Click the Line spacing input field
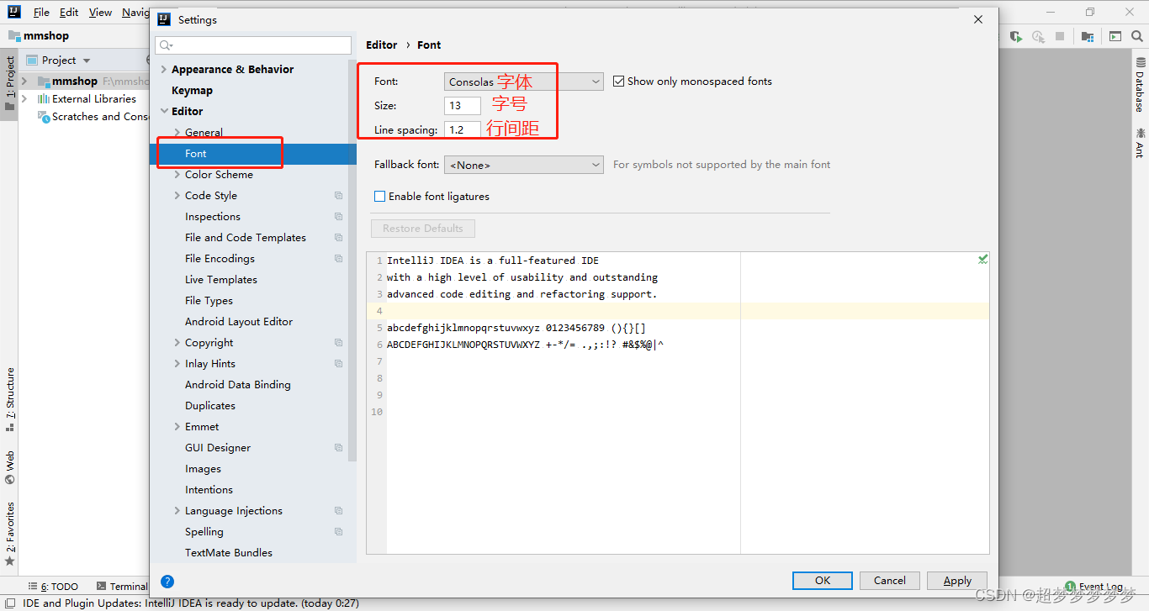This screenshot has height=611, width=1149. click(463, 130)
